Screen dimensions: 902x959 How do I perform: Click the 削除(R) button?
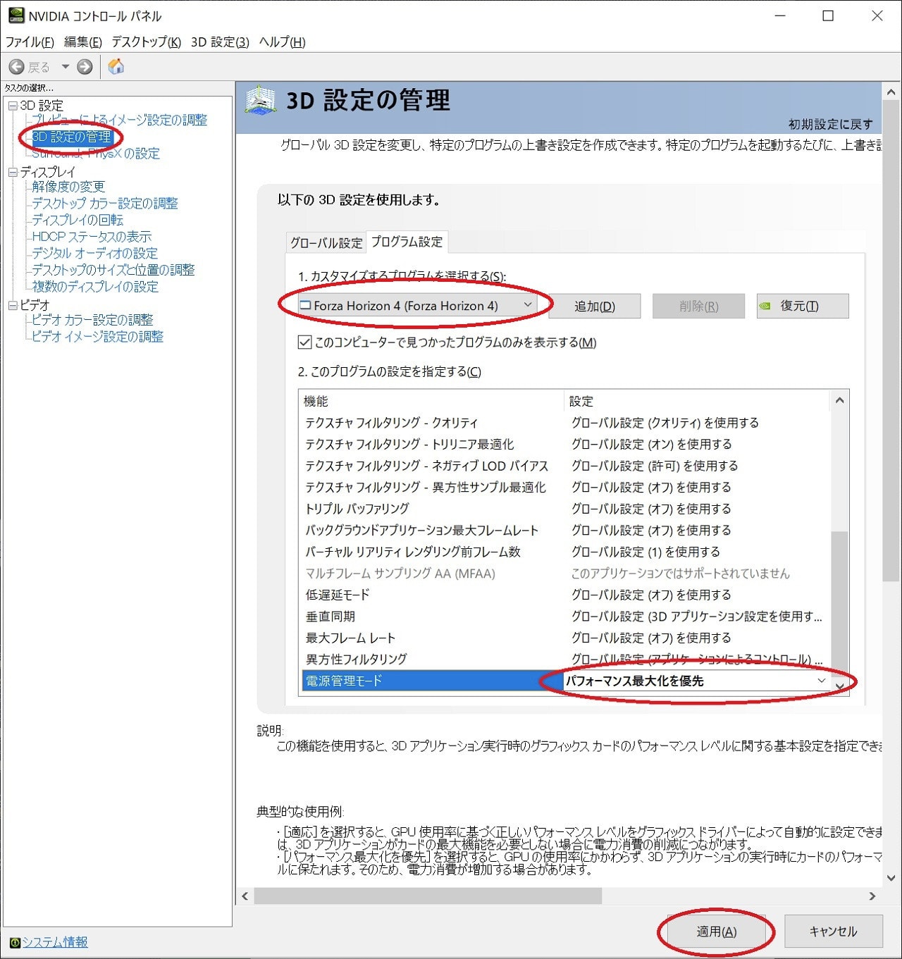coord(699,307)
